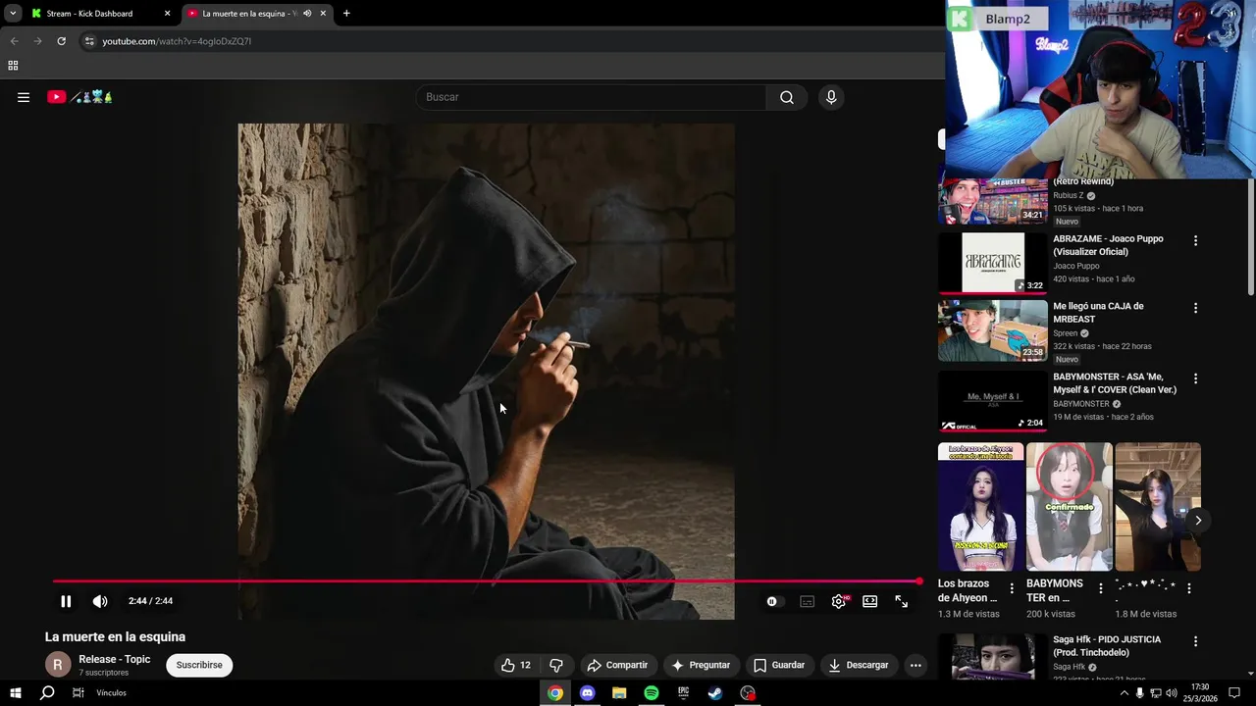1256x706 pixels.
Task: Click the Preguntar button
Action: pyautogui.click(x=701, y=665)
